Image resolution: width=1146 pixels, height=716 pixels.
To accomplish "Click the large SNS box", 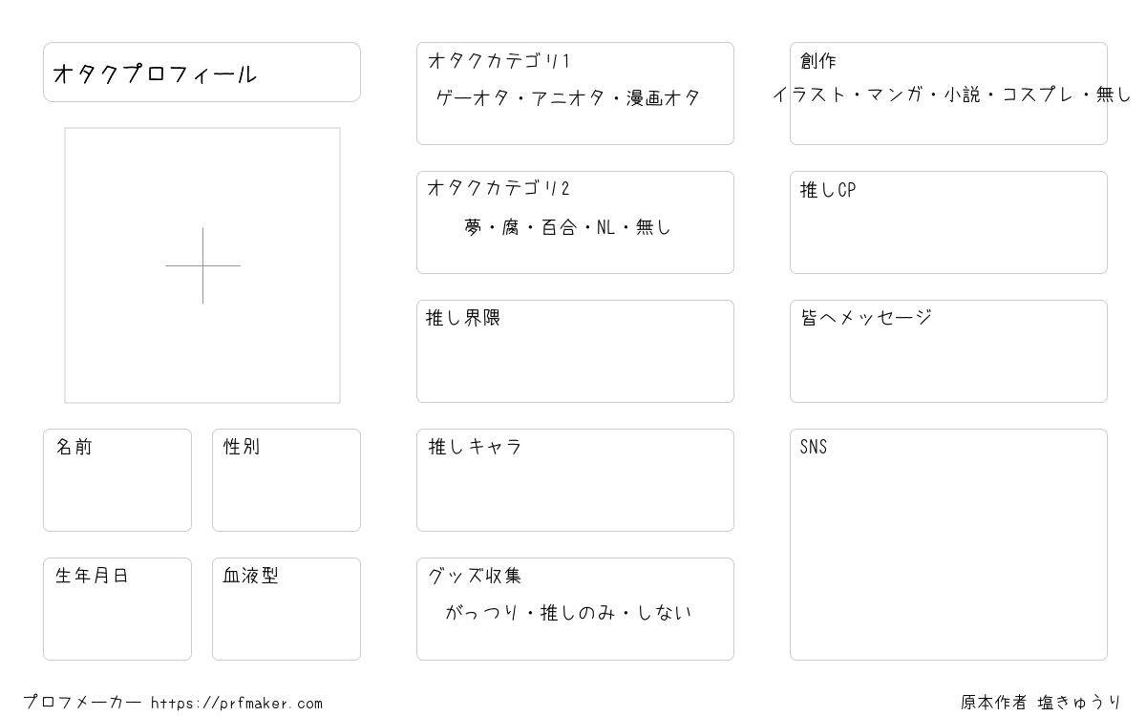I will 948,544.
